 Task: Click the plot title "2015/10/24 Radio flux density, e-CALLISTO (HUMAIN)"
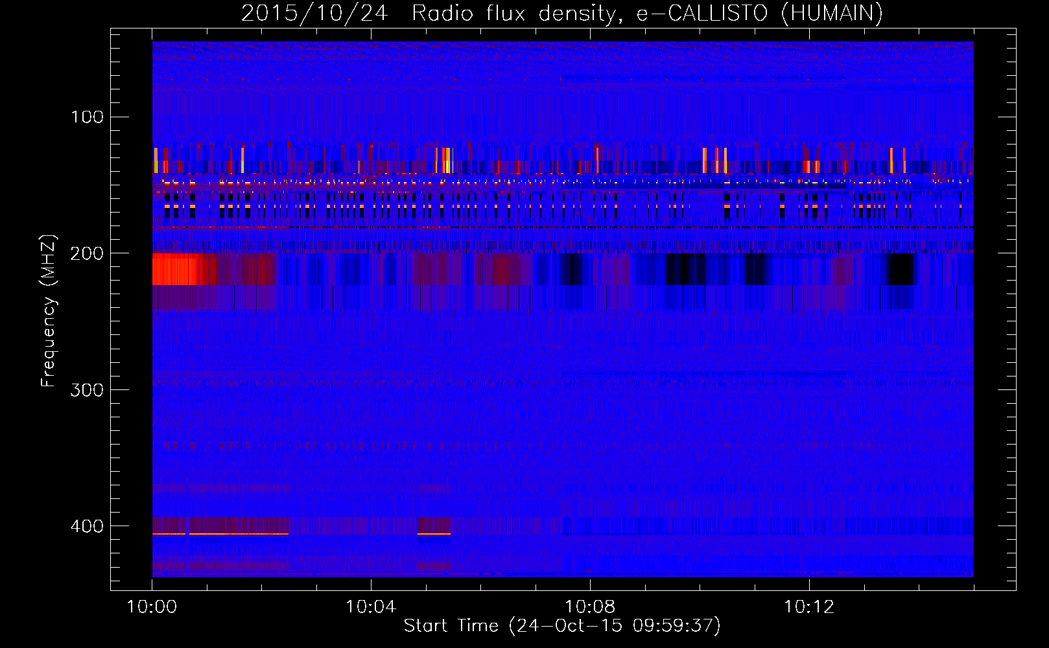(561, 13)
